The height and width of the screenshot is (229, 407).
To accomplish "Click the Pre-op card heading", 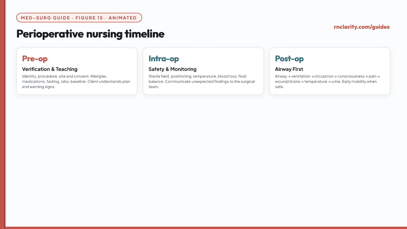I will (x=35, y=59).
